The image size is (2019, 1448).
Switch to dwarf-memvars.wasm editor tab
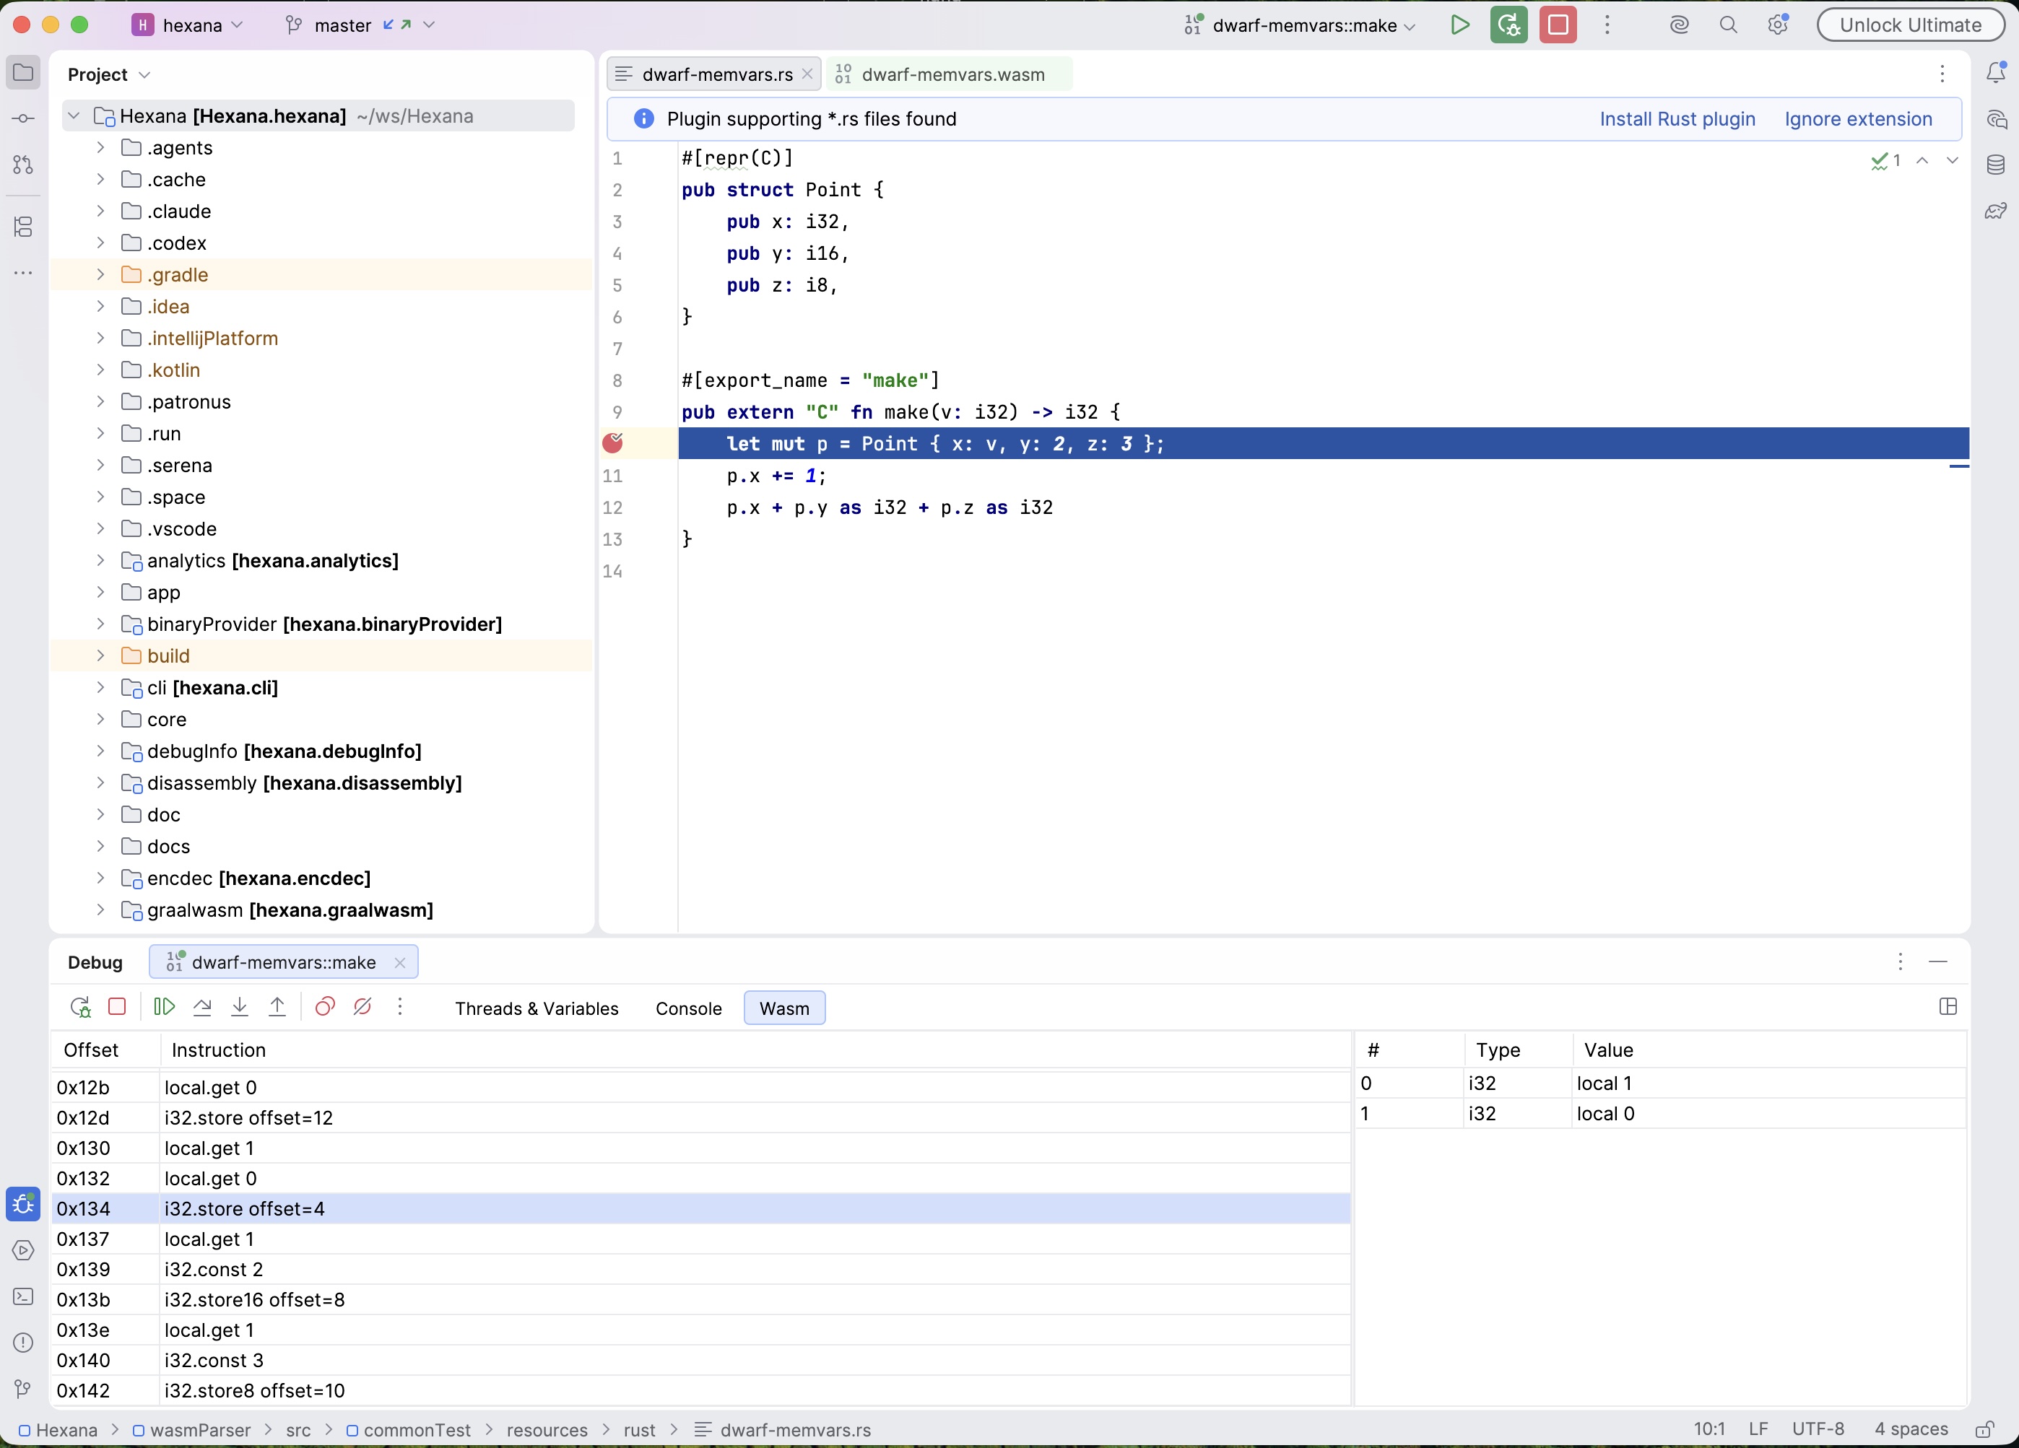949,74
